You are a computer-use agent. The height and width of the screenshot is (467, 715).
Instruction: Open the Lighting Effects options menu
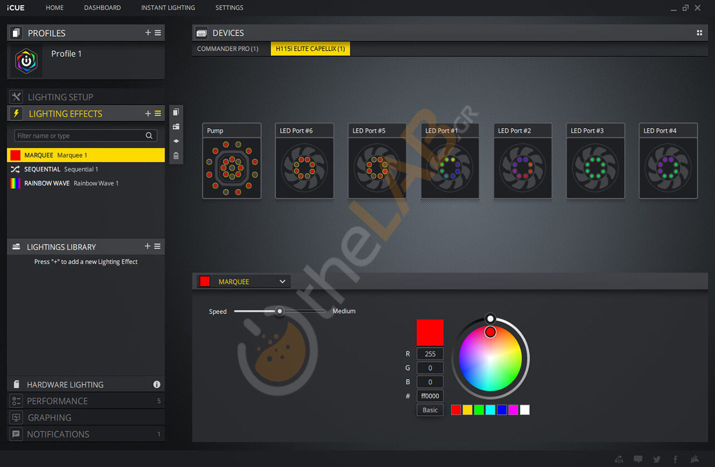pos(158,114)
